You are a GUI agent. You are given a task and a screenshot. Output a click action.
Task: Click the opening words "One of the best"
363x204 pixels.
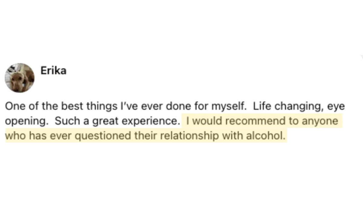pyautogui.click(x=41, y=106)
